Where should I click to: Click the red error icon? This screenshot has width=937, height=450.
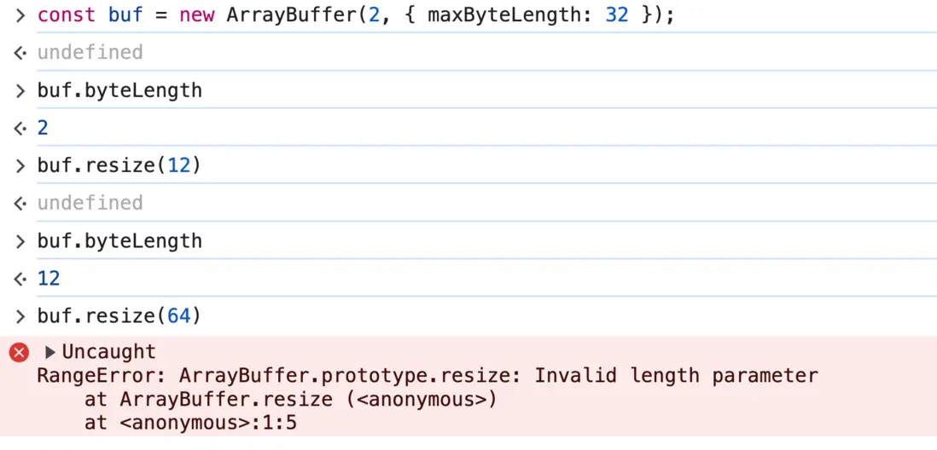(x=19, y=352)
